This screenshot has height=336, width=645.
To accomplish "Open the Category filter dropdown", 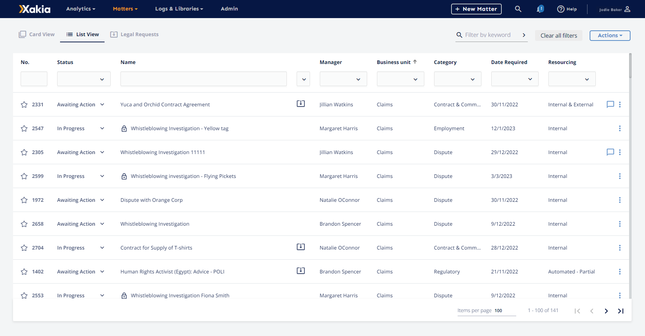I will (x=457, y=79).
